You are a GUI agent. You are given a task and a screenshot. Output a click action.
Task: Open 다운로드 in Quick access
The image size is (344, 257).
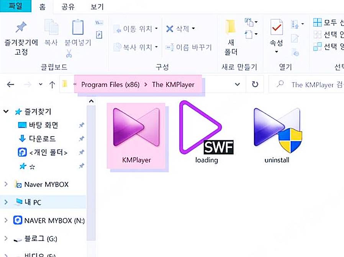point(37,138)
